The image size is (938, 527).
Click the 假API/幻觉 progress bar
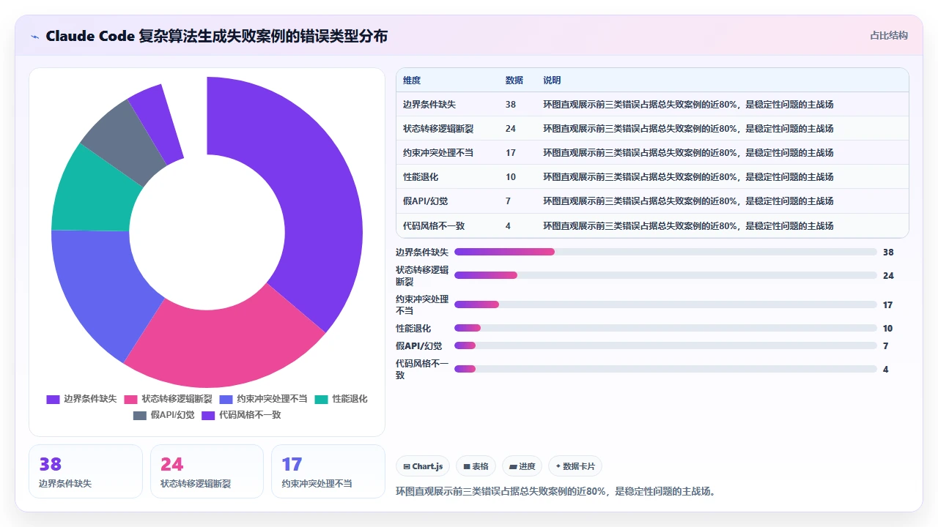(665, 345)
